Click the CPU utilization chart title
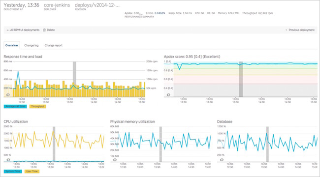320x177 pixels. point(16,122)
